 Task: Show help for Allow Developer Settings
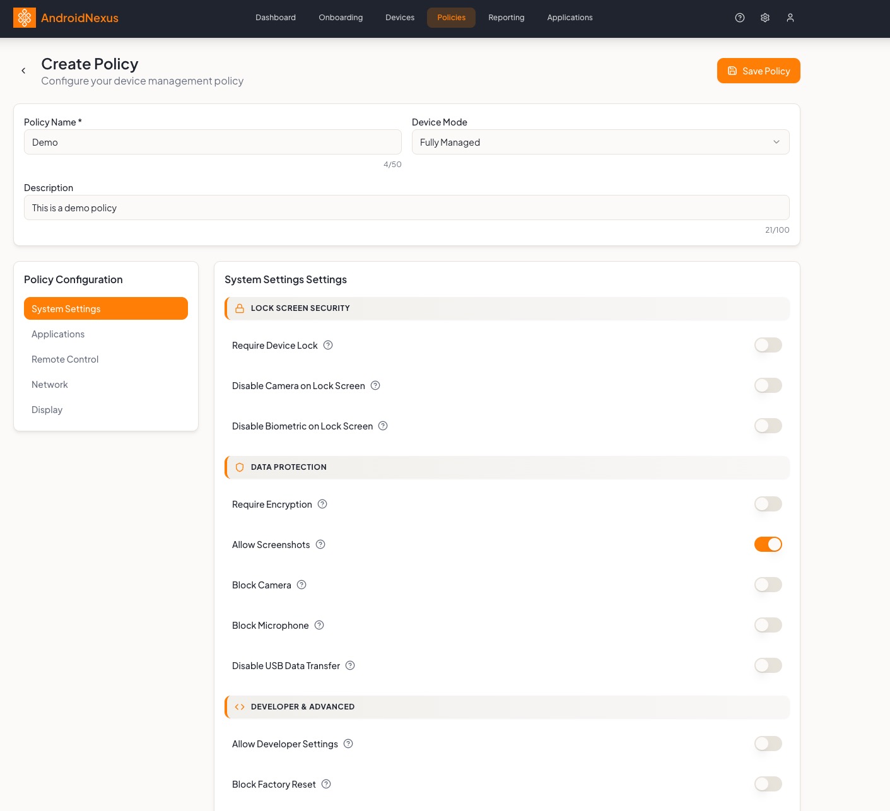tap(348, 744)
